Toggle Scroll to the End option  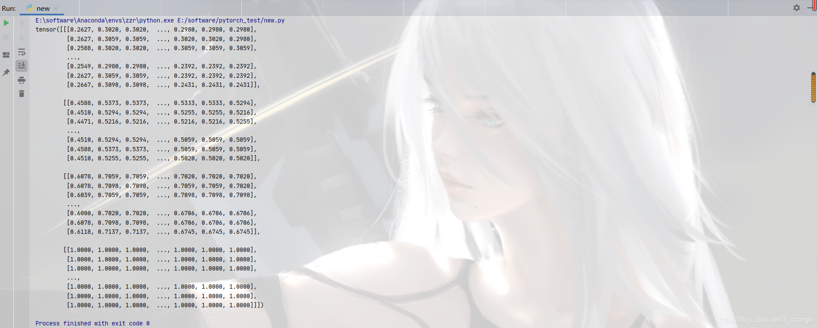click(22, 66)
